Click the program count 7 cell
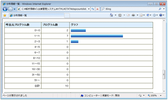 [x=55, y=36]
